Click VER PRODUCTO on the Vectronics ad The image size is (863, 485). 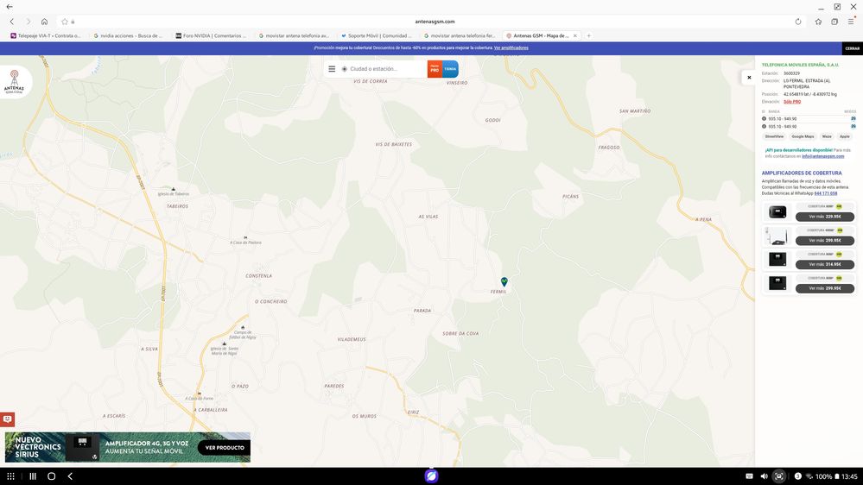coord(224,447)
